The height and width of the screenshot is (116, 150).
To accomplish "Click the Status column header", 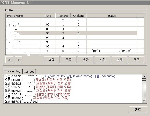I will (112, 15).
